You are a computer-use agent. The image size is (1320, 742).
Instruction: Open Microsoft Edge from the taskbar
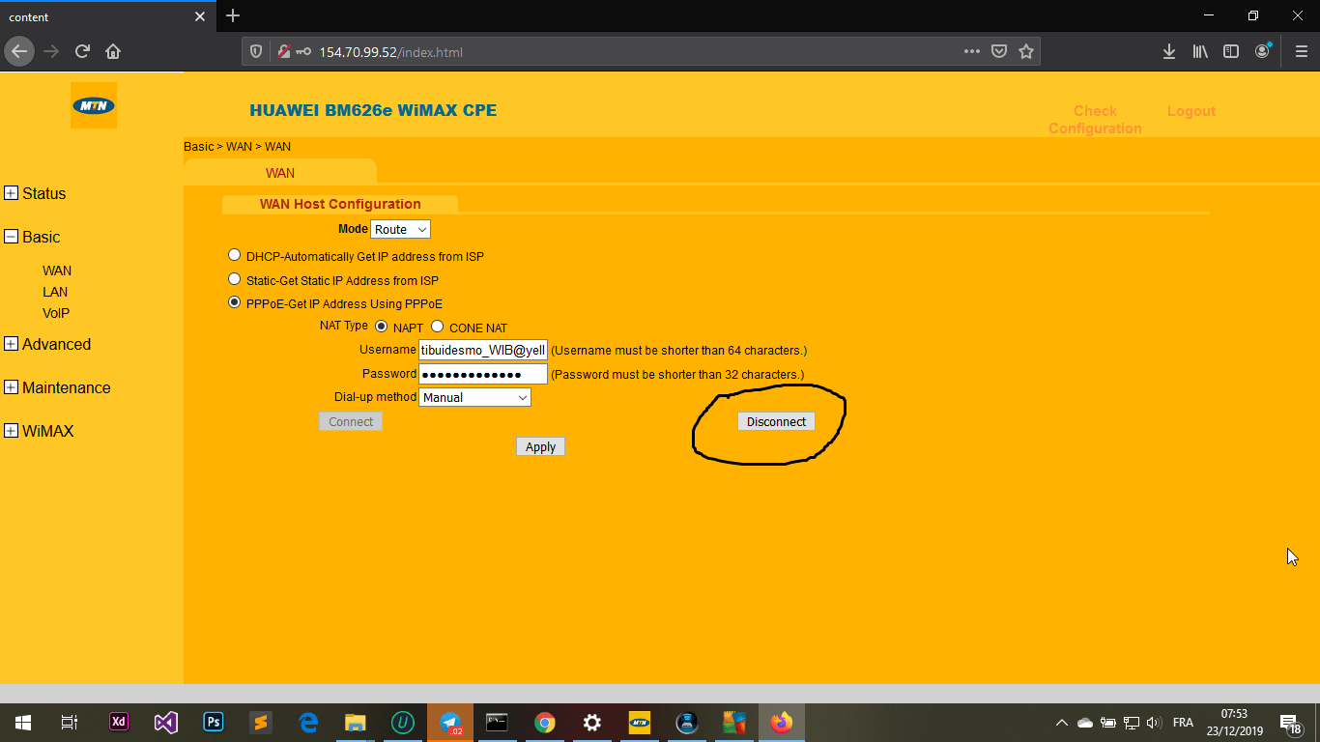click(x=308, y=722)
